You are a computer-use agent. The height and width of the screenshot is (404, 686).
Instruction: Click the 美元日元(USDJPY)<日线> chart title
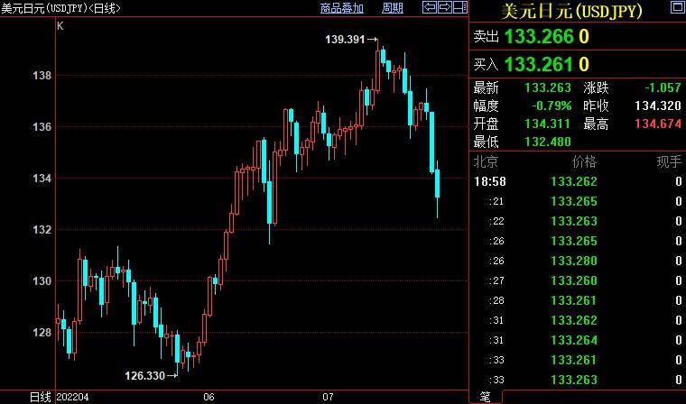tap(61, 8)
